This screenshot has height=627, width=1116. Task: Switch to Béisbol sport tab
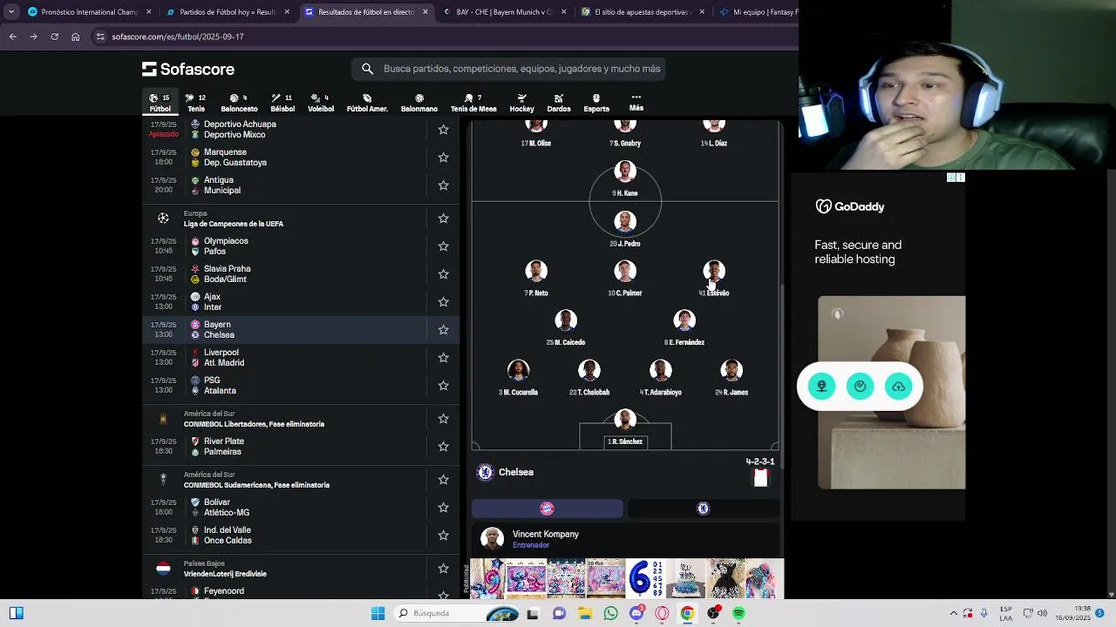click(x=282, y=103)
